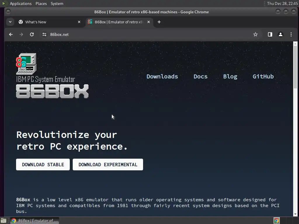299x224 pixels.
Task: Click the forward navigation arrow
Action: click(x=21, y=34)
